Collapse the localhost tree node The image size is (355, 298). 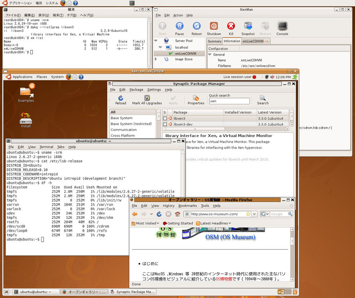click(160, 47)
